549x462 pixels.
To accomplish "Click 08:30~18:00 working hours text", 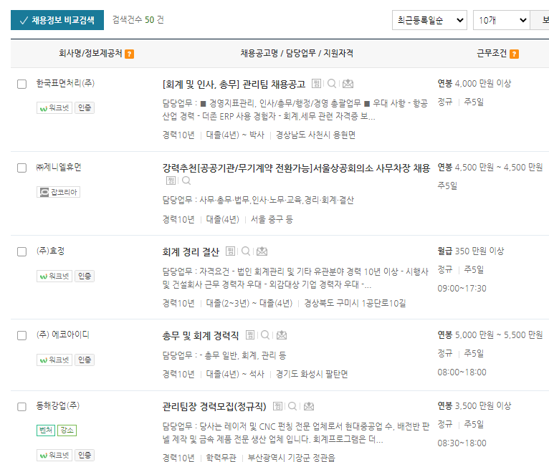I will [x=462, y=443].
